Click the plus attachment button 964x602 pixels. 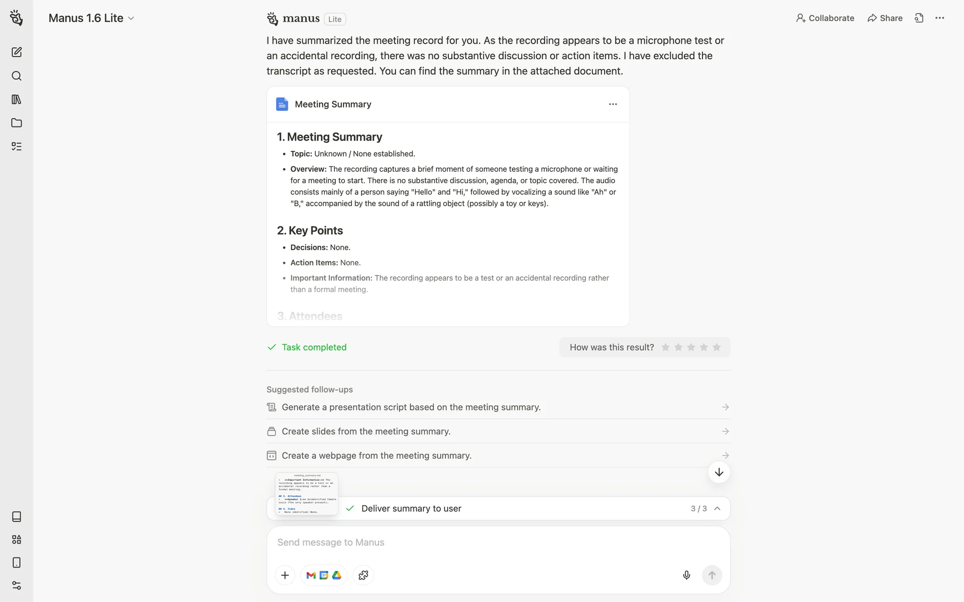tap(285, 575)
